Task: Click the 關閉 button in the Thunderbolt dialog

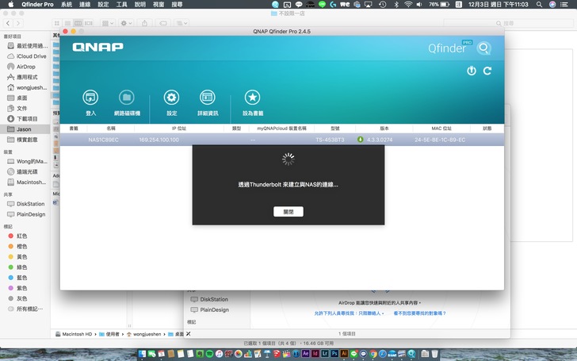Action: pyautogui.click(x=288, y=211)
